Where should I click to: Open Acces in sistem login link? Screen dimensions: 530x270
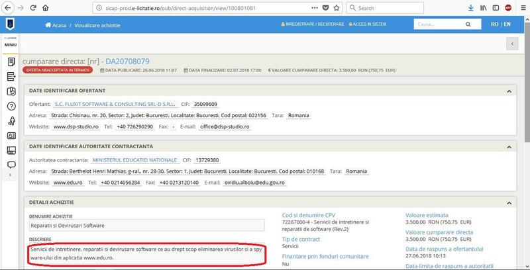pyautogui.click(x=368, y=24)
